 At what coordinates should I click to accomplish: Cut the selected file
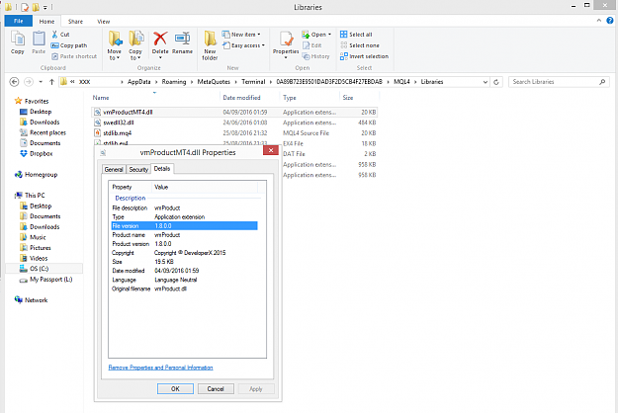(60, 35)
